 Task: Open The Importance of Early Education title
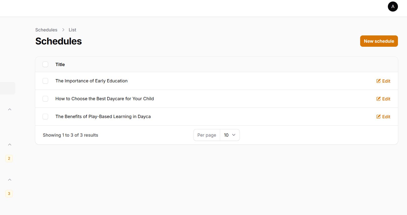[x=91, y=81]
